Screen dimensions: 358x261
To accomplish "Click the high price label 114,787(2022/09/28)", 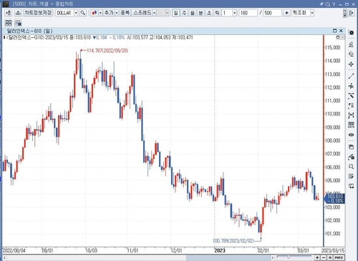I will (x=107, y=51).
